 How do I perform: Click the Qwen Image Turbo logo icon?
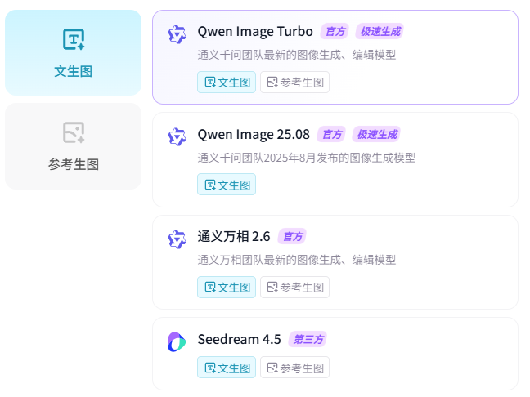coord(177,34)
